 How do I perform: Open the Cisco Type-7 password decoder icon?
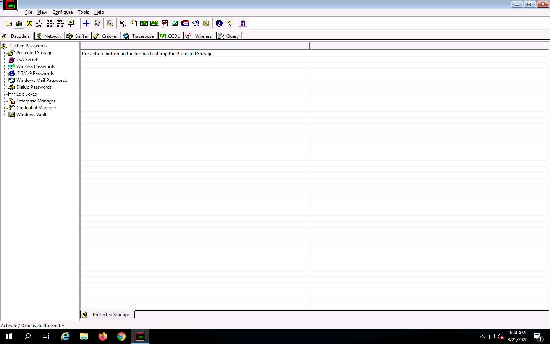coord(144,24)
